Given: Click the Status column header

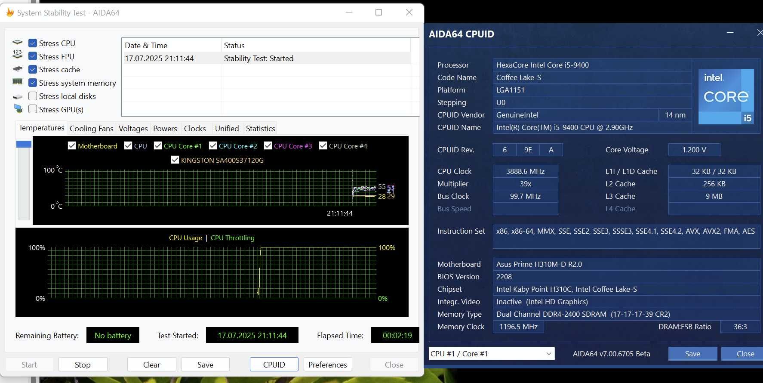Looking at the screenshot, I should [316, 45].
